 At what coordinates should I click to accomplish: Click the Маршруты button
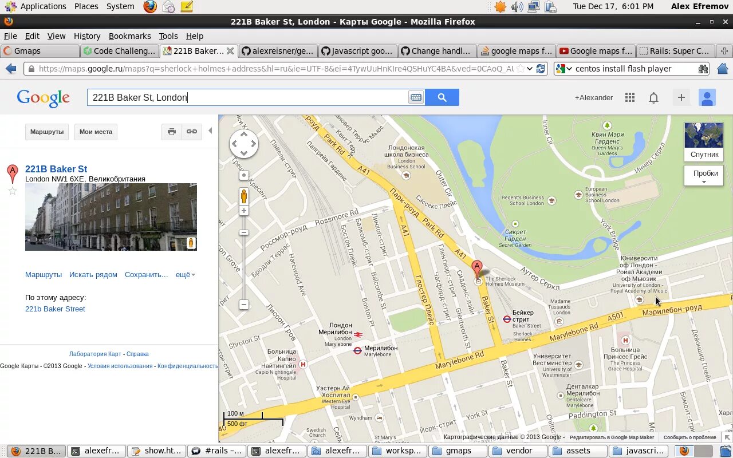click(x=47, y=132)
